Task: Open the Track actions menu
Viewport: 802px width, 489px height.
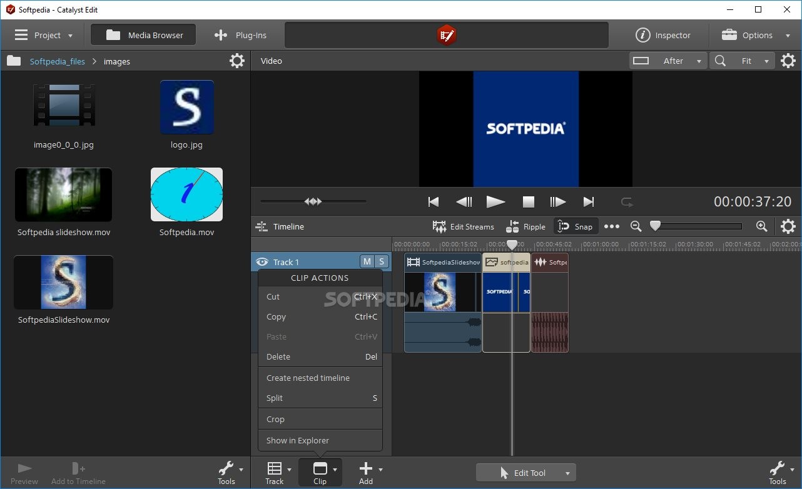Action: [278, 473]
